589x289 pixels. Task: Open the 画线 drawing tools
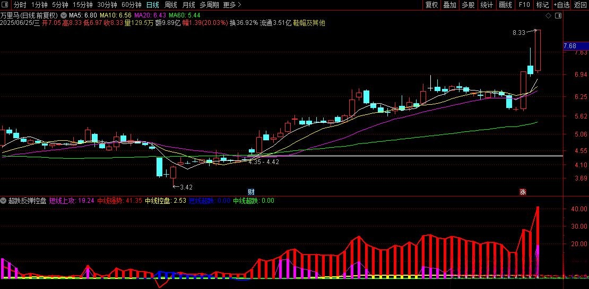coord(505,5)
